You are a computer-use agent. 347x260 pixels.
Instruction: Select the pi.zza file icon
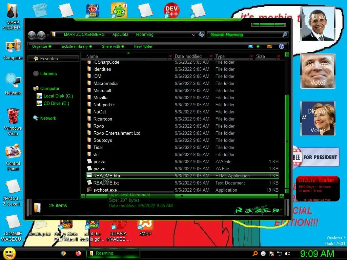click(89, 161)
